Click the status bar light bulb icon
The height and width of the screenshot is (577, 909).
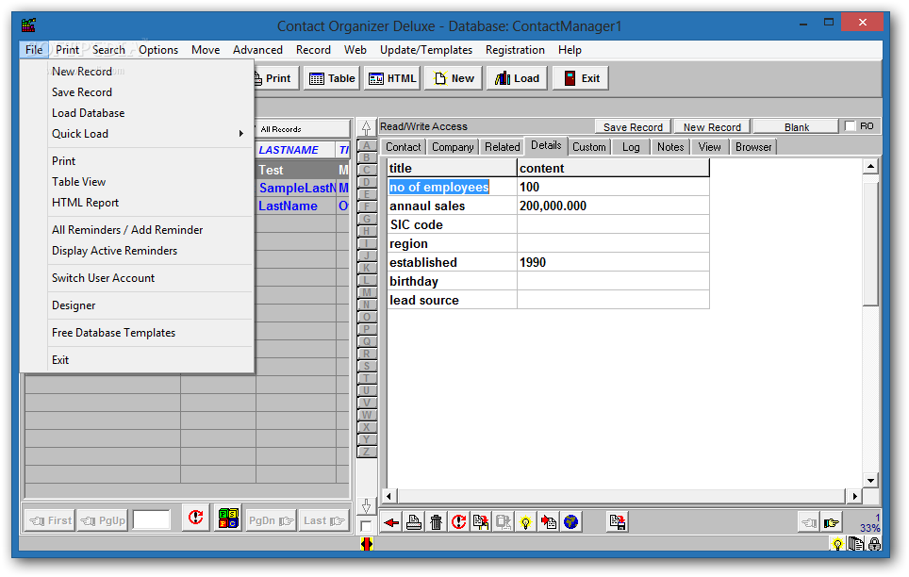pos(837,544)
